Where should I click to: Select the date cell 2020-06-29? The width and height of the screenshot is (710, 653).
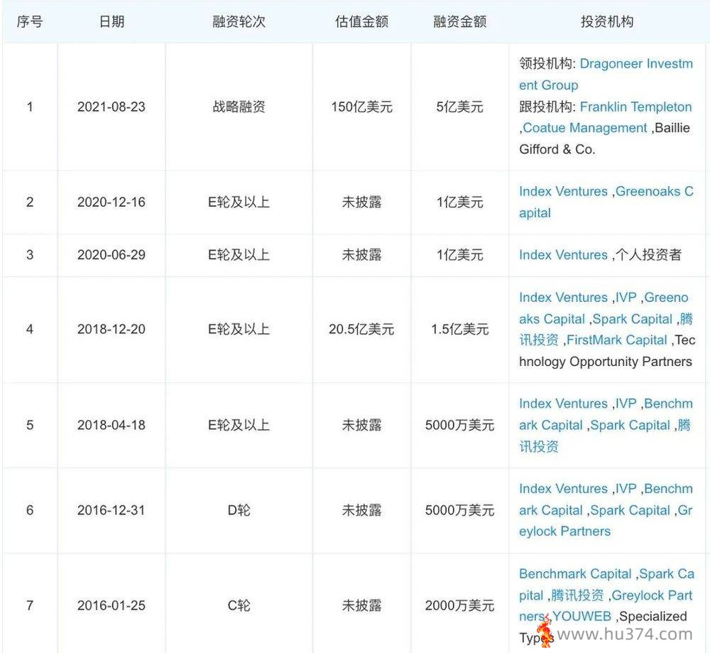coord(111,254)
